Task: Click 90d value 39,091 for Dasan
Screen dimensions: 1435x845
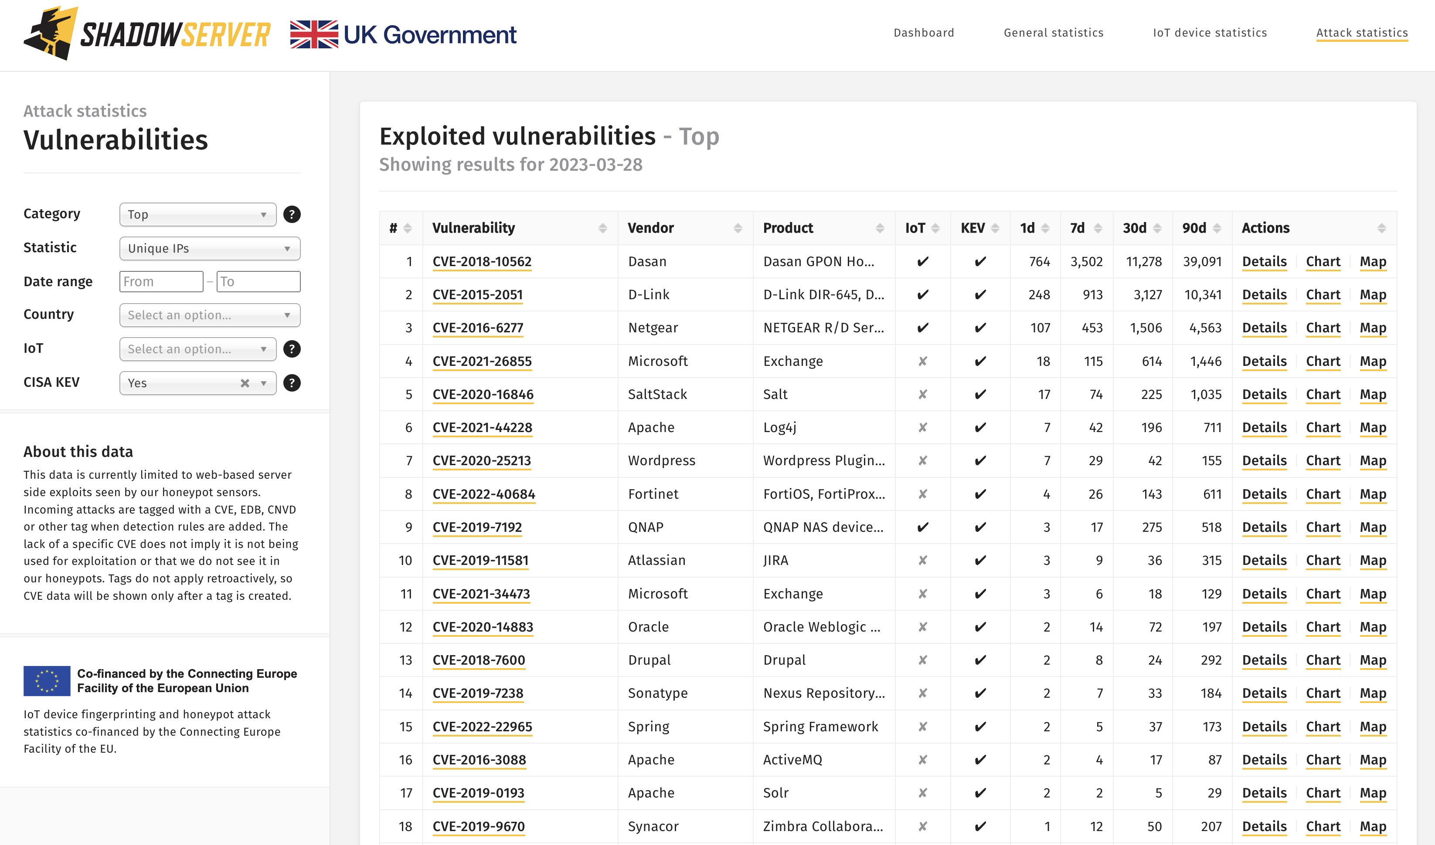Action: click(1202, 261)
